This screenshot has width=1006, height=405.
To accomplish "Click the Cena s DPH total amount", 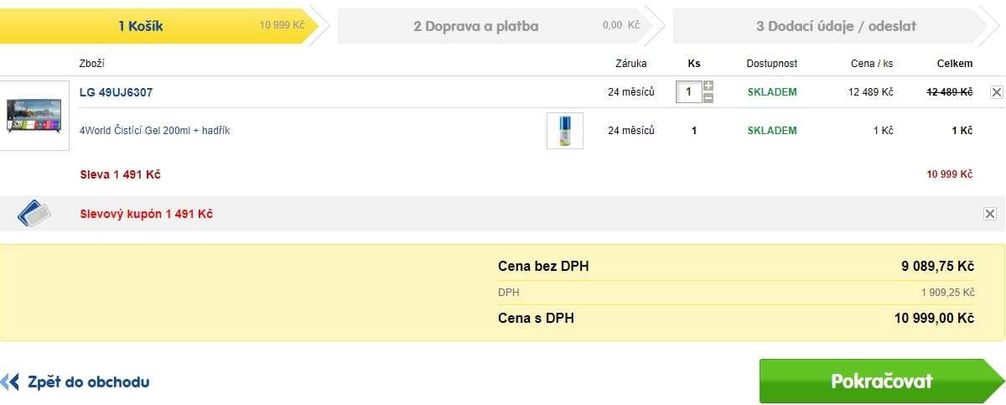I will (934, 319).
